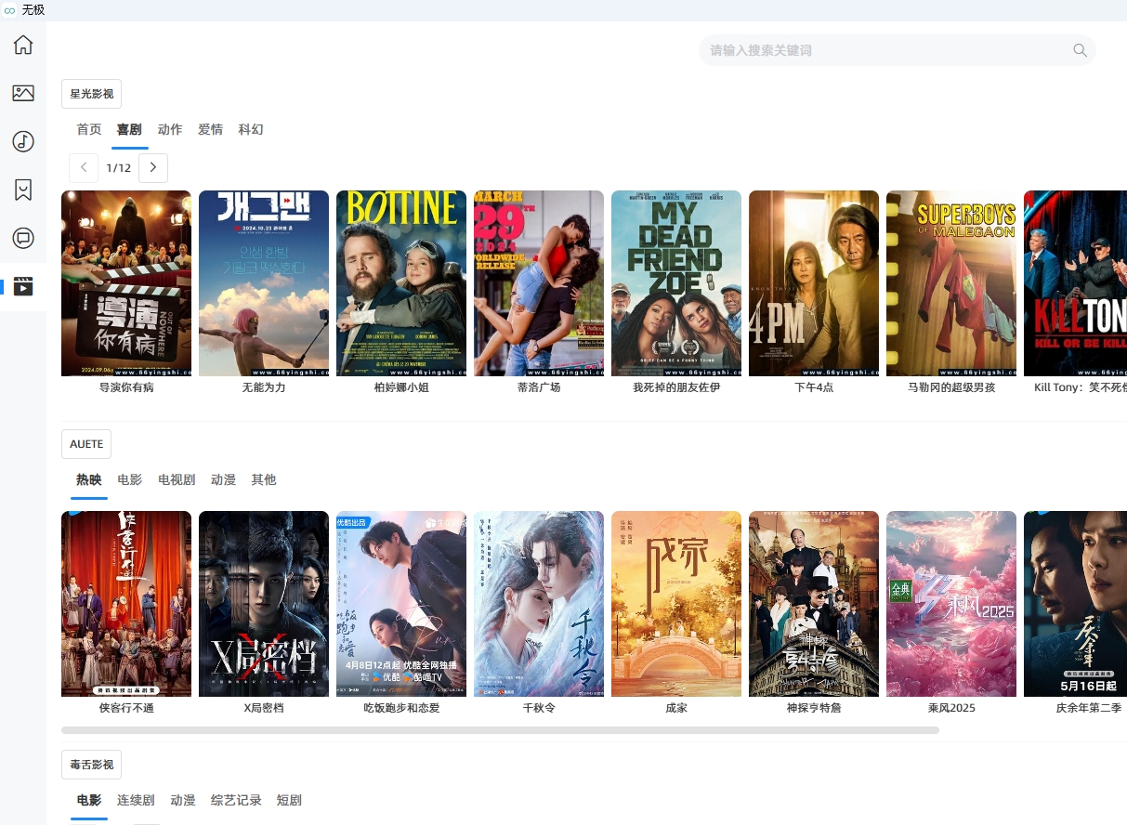Open the 我死掉的朋友佐伊 movie poster

click(x=675, y=283)
